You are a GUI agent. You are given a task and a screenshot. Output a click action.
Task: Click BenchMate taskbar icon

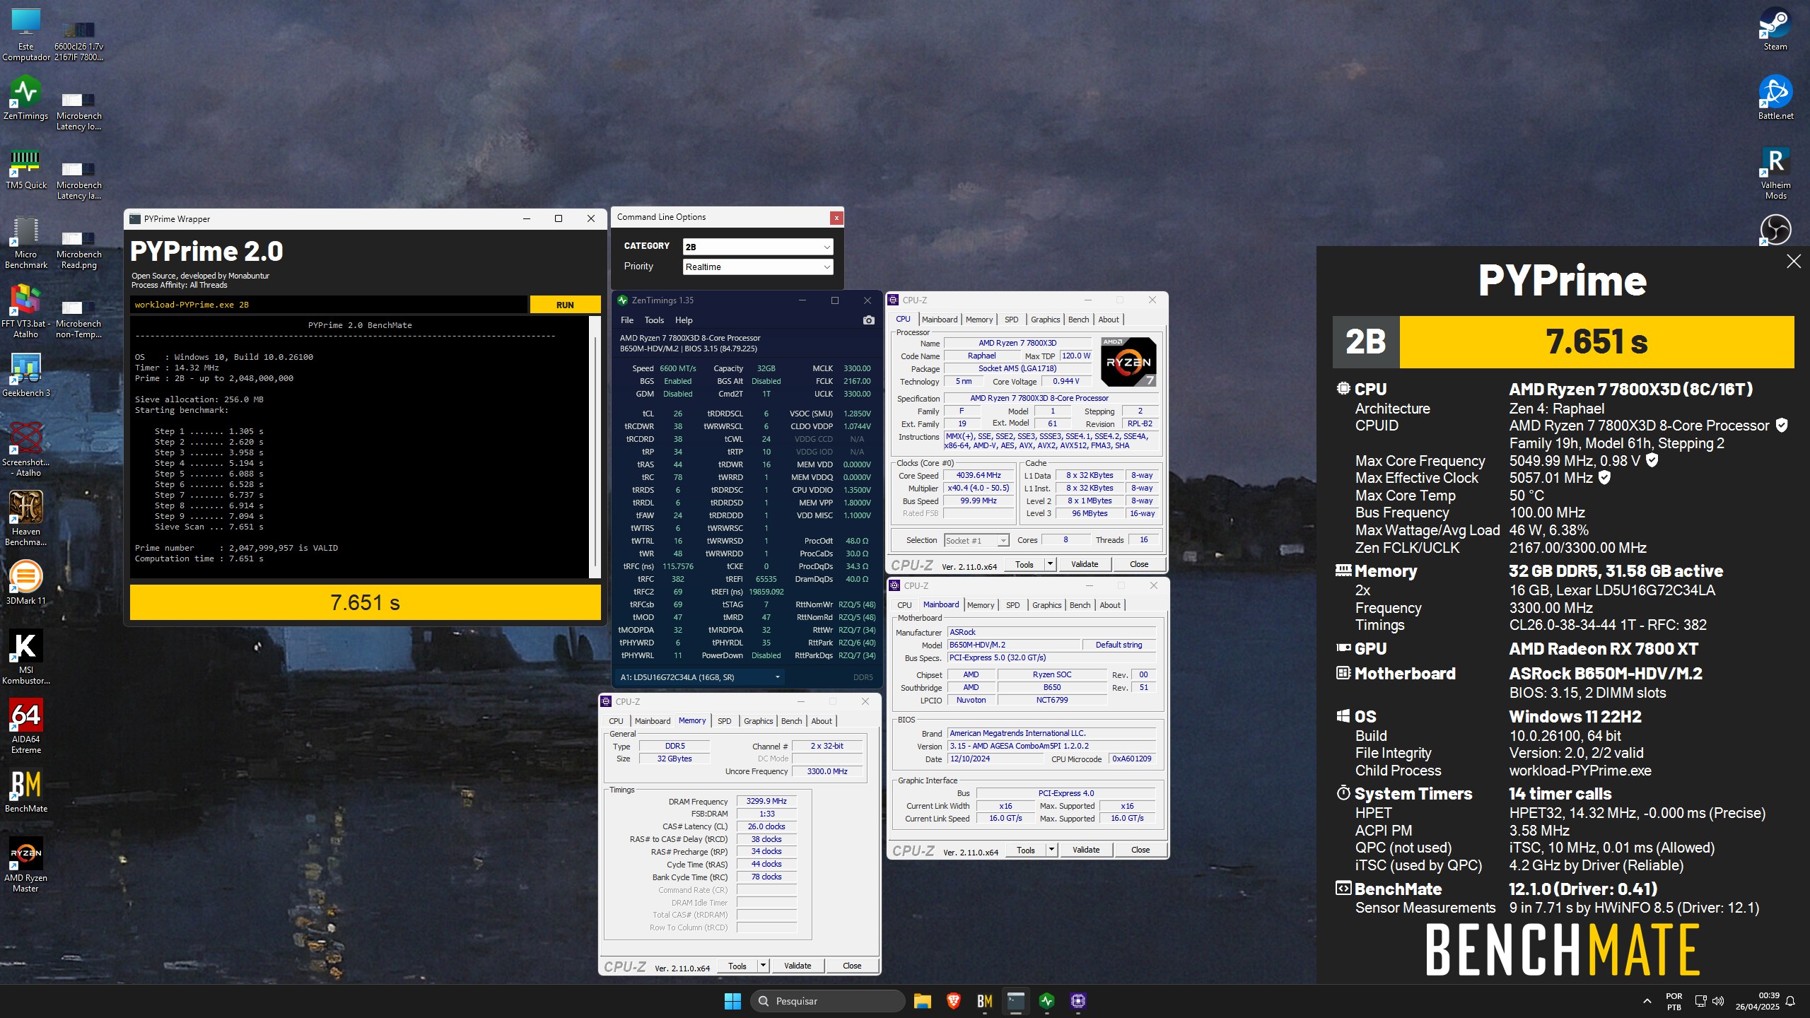click(x=984, y=1001)
